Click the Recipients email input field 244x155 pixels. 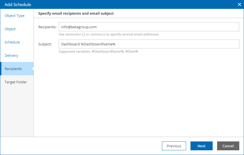tap(149, 27)
